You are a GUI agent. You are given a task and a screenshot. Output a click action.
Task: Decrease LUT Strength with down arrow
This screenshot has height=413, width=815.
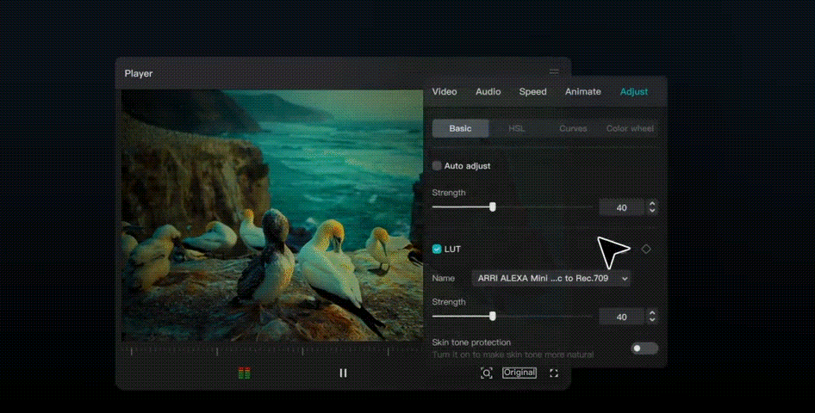coord(652,320)
